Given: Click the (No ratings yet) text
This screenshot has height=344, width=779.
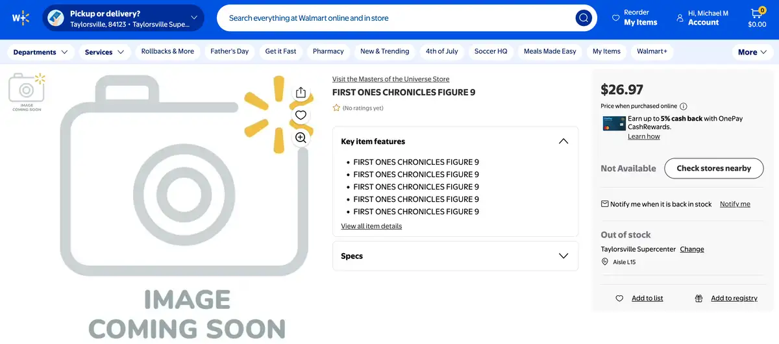Looking at the screenshot, I should (x=363, y=108).
